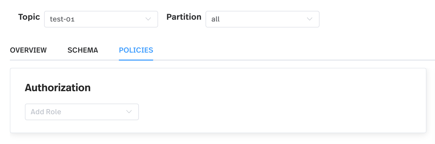Click the Add Role chevron arrow
Screen dimensions: 435x144
point(129,112)
